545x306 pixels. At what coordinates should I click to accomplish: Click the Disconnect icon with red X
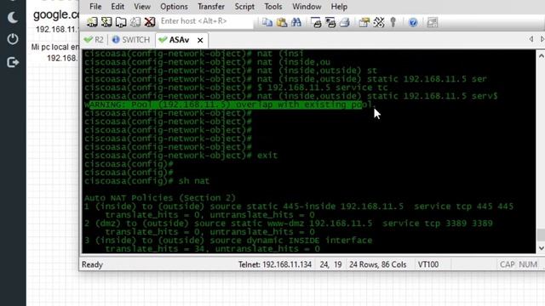tap(150, 22)
